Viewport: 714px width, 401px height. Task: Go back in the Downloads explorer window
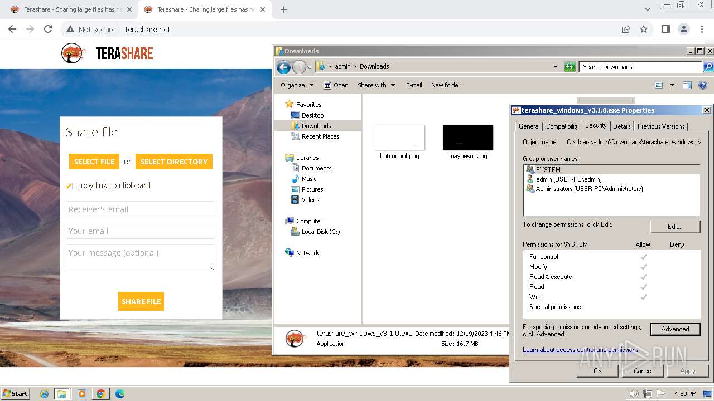283,67
